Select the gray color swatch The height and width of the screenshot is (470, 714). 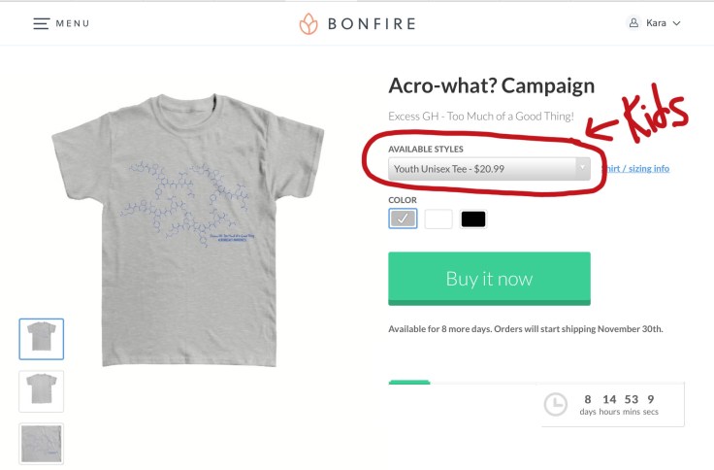coord(403,218)
